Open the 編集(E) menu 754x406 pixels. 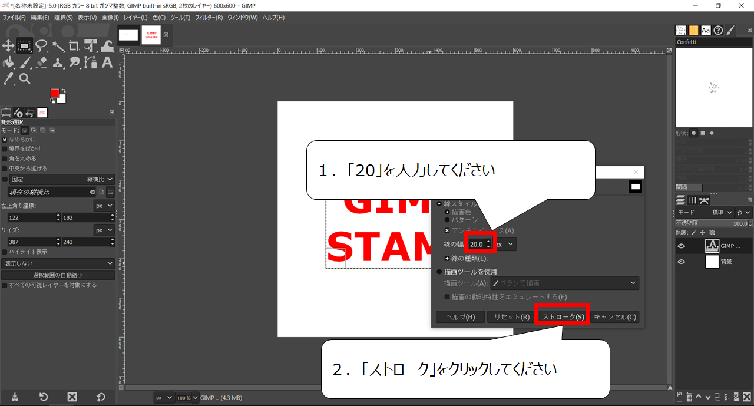point(40,18)
